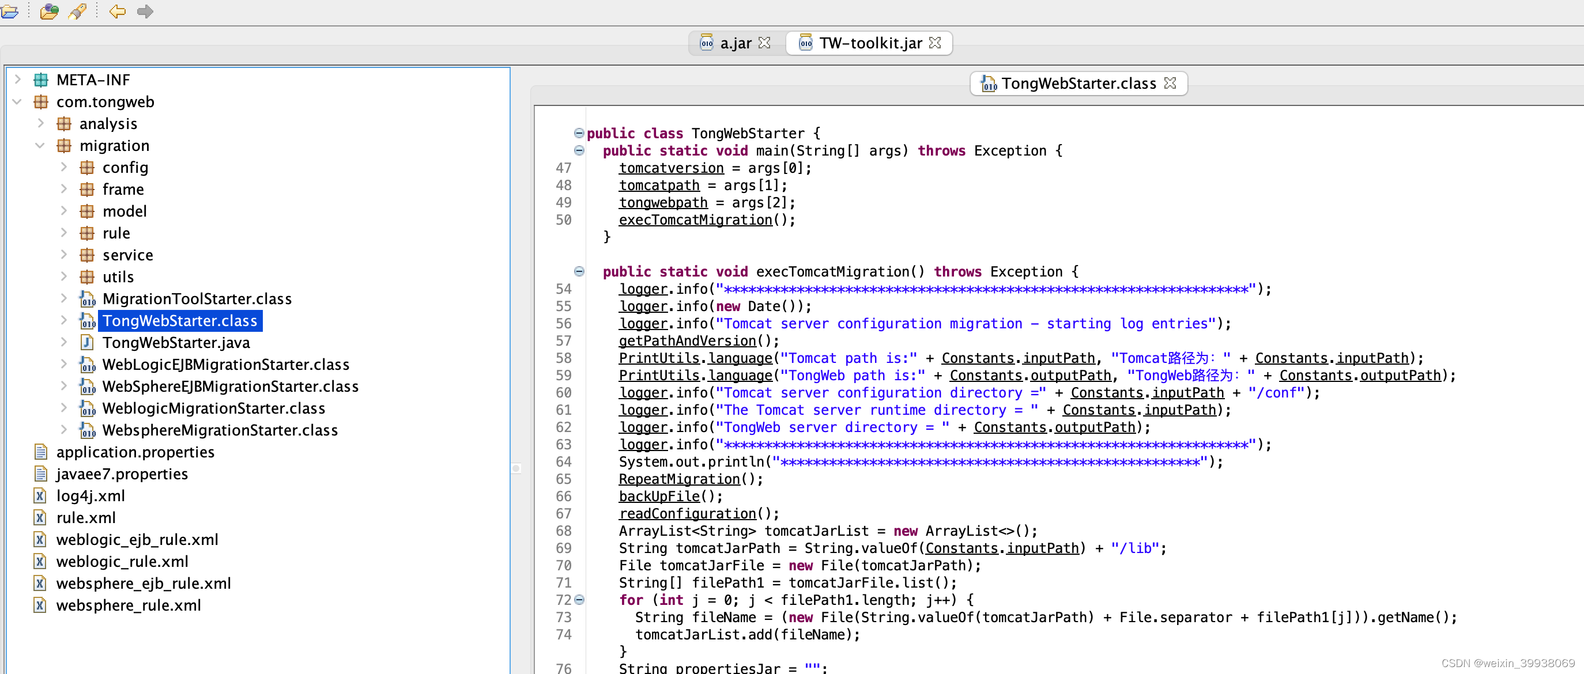Close the a.jar tab
The width and height of the screenshot is (1584, 674).
764,43
